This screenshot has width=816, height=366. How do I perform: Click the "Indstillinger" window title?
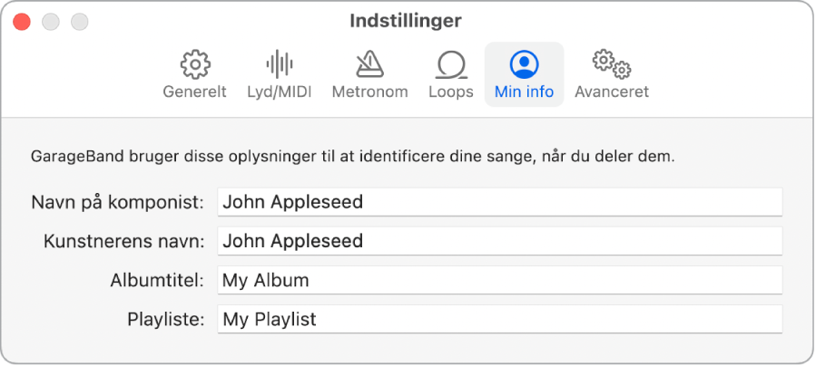[406, 21]
